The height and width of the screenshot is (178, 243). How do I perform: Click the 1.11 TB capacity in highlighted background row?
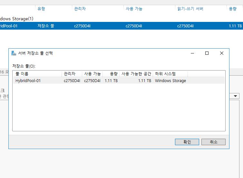(235, 26)
